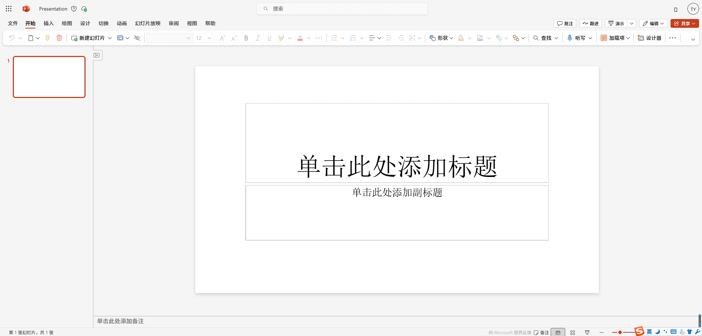Viewport: 702px width, 336px height.
Task: Switch to normal view in status bar
Action: 558,332
